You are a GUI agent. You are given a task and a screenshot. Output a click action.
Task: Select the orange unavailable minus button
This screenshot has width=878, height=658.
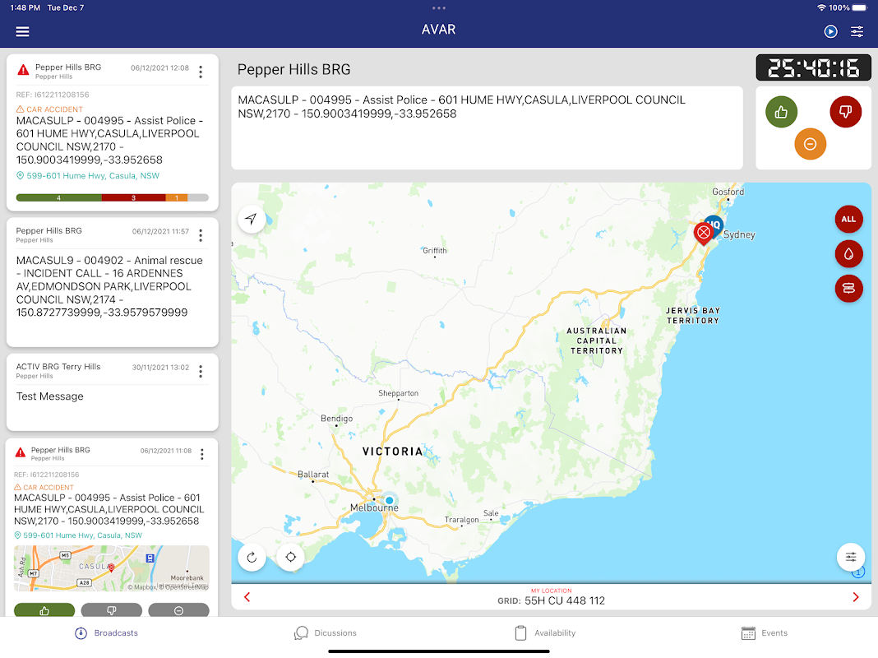(x=810, y=144)
